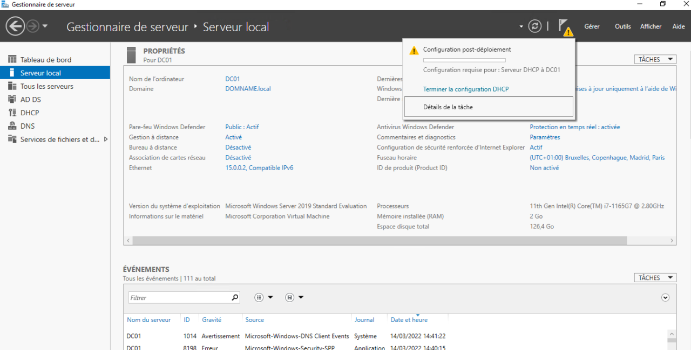Select Tous les serveurs in sidebar
The width and height of the screenshot is (691, 350).
[46, 86]
